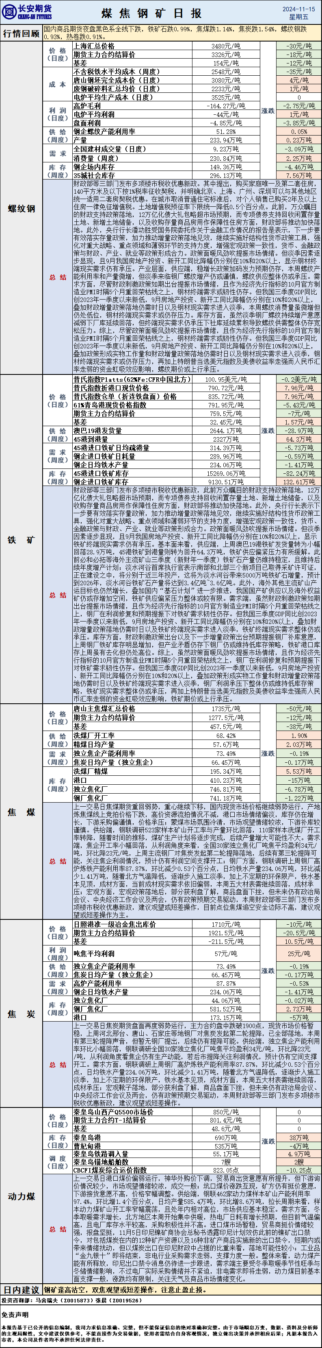Image resolution: width=322 pixels, height=1348 pixels.
Task: Select the 日照港准一级冶金焦出库价 row label
Action: 115,924
